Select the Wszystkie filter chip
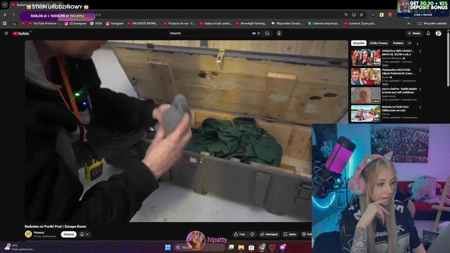The height and width of the screenshot is (253, 450). [x=359, y=43]
